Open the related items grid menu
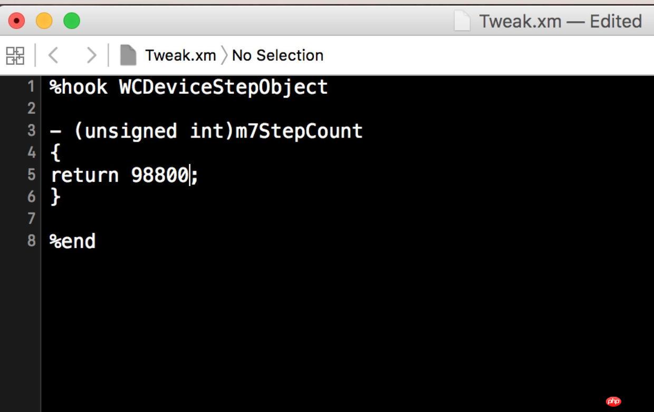 [15, 55]
